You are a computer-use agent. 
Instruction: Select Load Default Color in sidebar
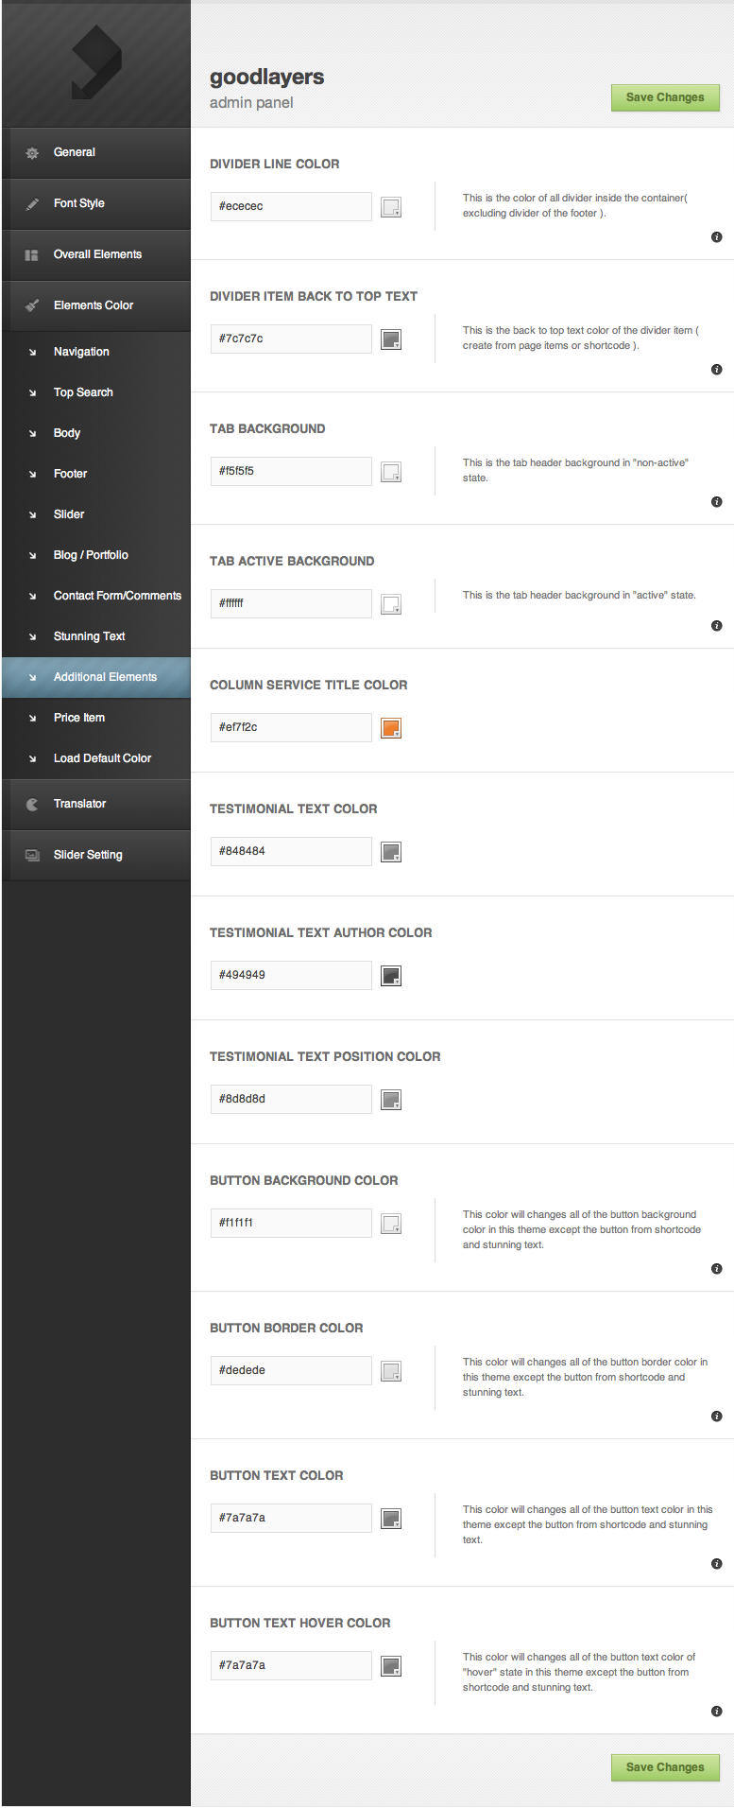(x=102, y=758)
